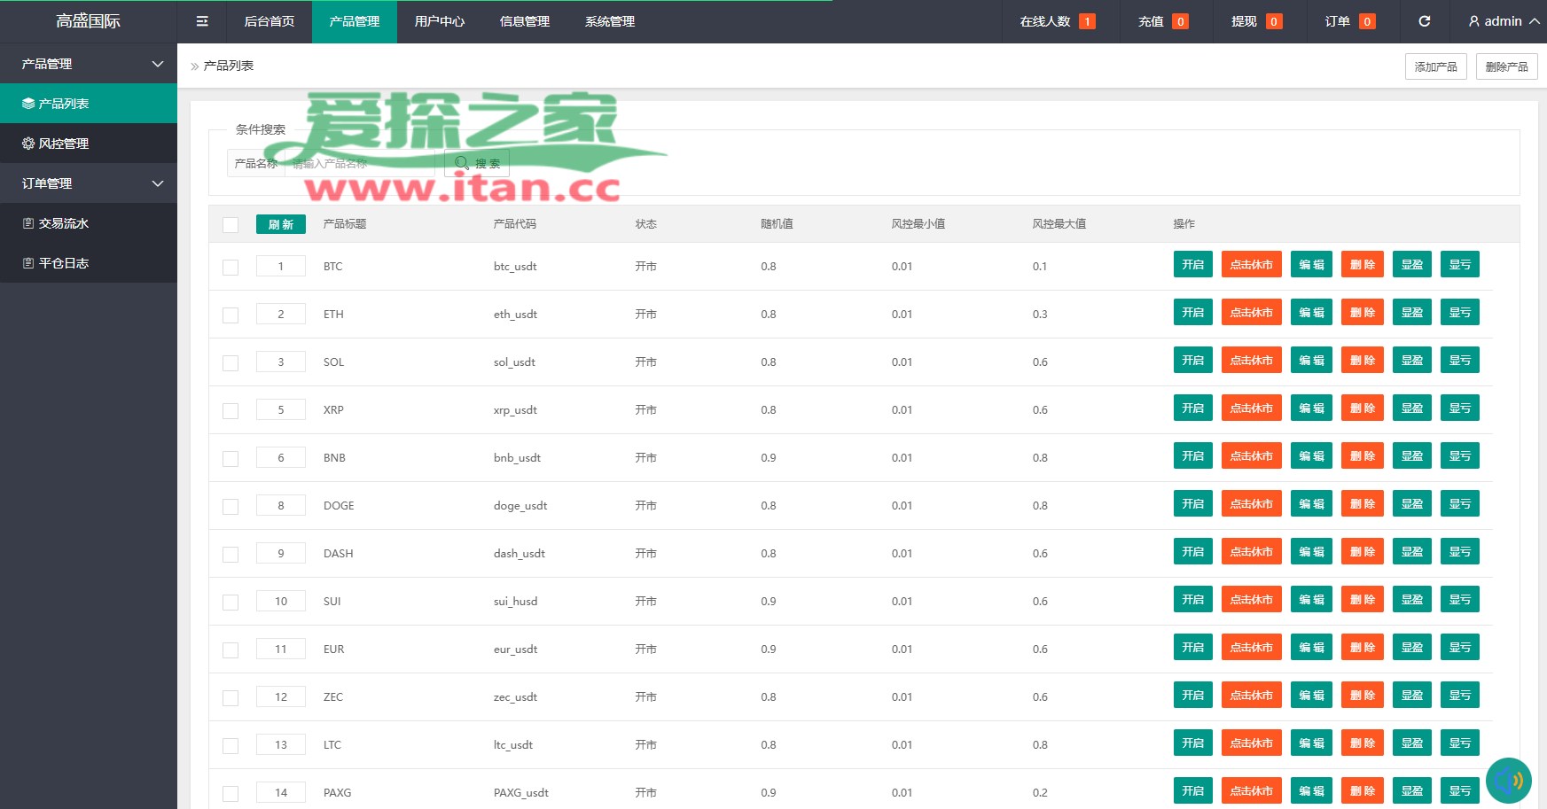
Task: Click the 产品名称 search input field
Action: [363, 163]
